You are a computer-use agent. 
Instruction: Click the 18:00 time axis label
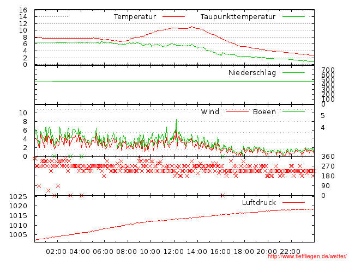click(x=244, y=252)
